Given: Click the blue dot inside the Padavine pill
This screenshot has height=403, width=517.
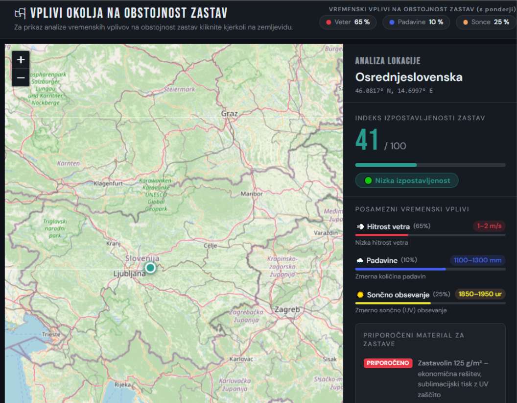Looking at the screenshot, I should (391, 22).
